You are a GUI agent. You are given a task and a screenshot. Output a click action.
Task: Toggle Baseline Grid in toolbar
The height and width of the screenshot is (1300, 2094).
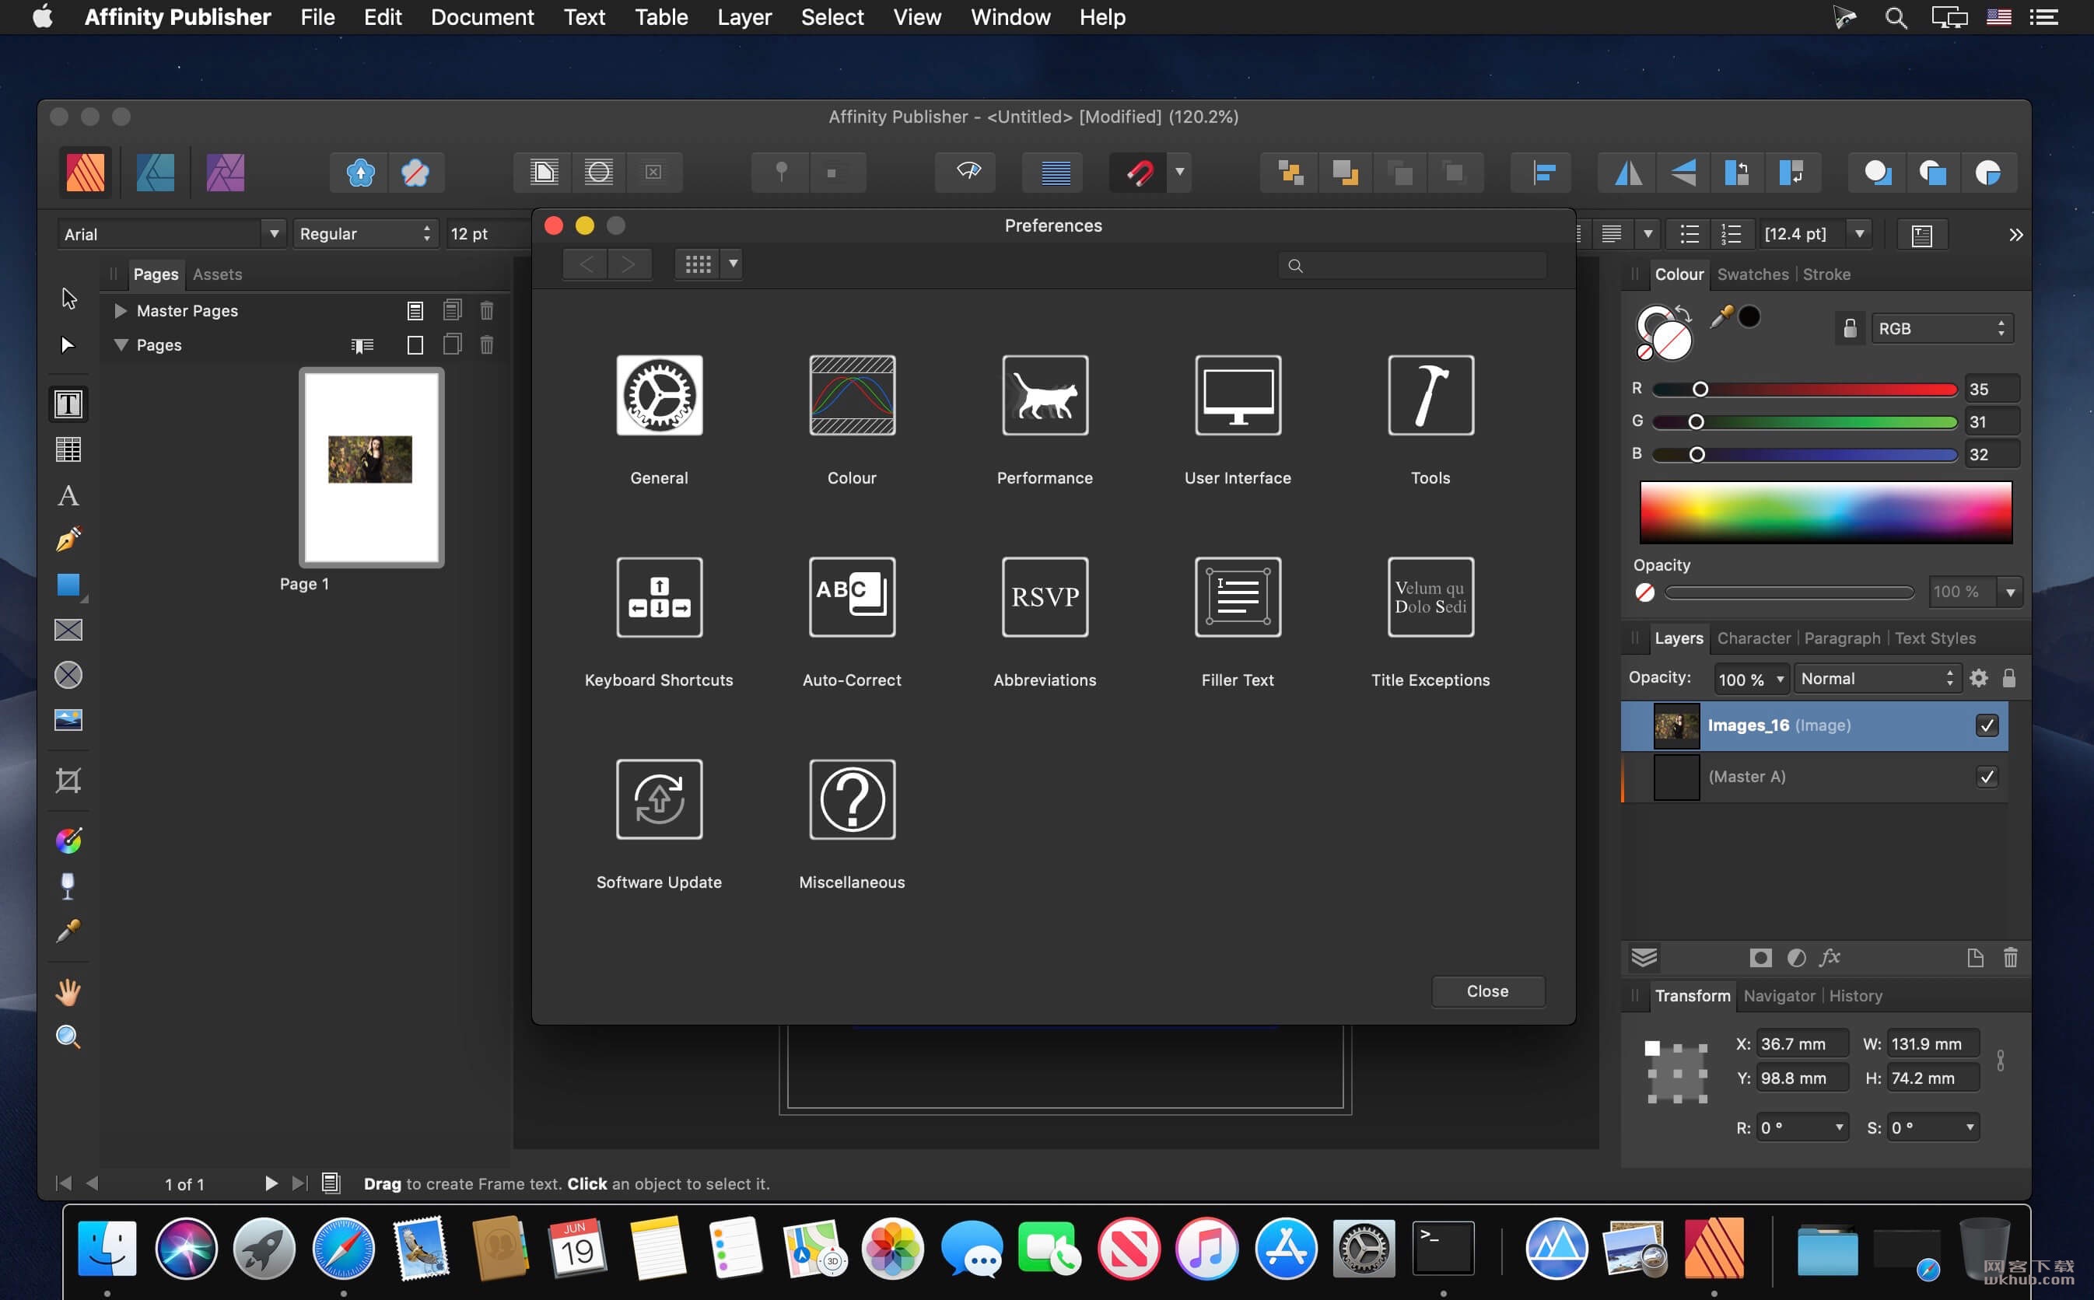1056,173
